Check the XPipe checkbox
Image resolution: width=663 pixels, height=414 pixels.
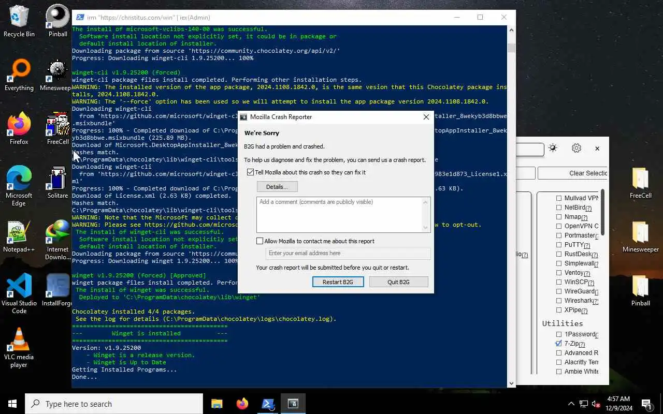pyautogui.click(x=559, y=310)
